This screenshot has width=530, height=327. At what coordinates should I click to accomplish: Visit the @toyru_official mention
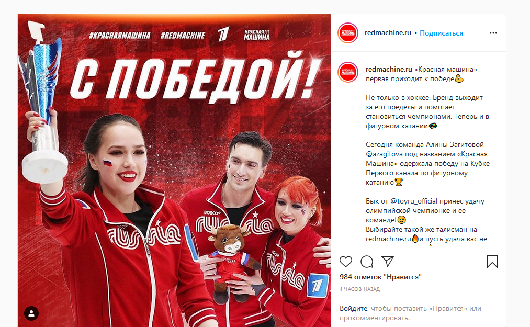(x=414, y=201)
